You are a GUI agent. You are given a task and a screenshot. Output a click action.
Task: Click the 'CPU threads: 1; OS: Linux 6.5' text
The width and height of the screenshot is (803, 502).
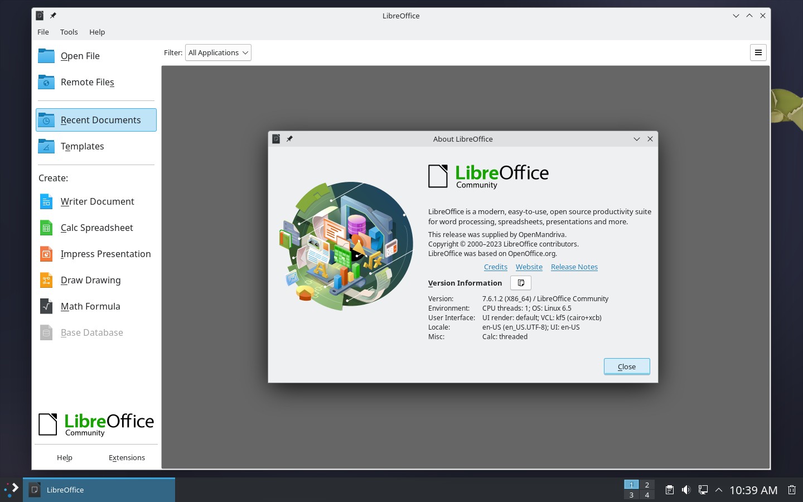coord(527,308)
